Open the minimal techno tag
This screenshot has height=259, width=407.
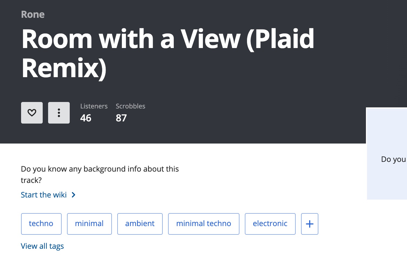coord(204,224)
